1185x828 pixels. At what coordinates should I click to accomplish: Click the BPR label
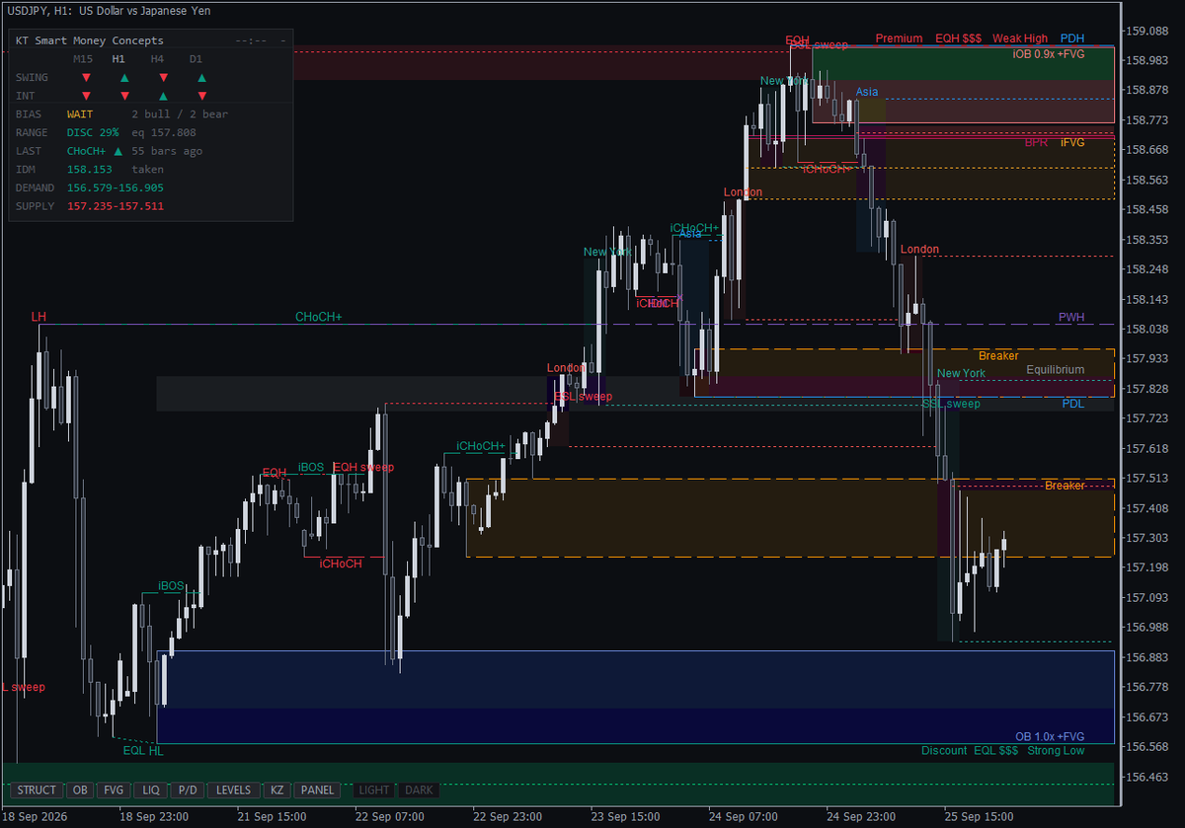tap(1036, 142)
